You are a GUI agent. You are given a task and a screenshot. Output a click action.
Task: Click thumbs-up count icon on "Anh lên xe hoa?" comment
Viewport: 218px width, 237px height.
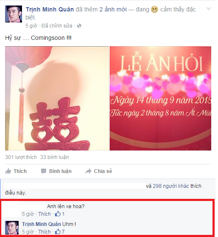point(58,214)
